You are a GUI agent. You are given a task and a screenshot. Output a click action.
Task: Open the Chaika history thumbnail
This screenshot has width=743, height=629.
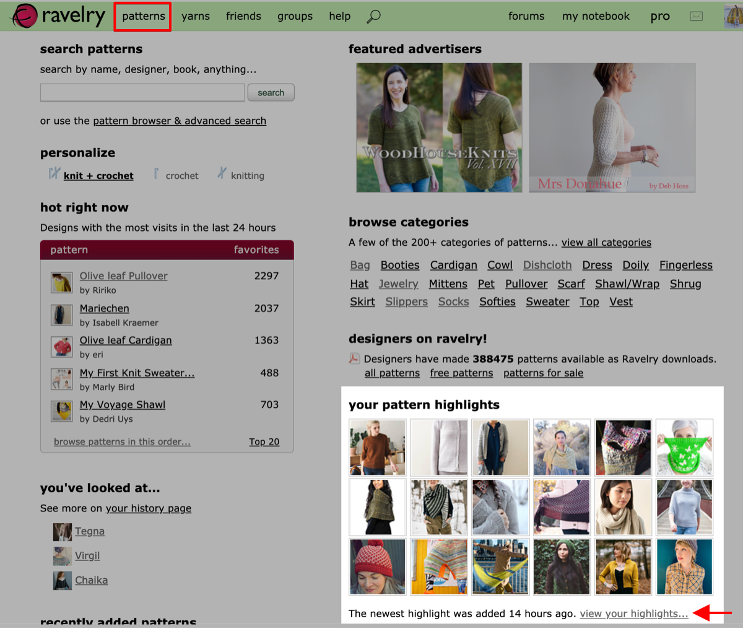point(62,581)
